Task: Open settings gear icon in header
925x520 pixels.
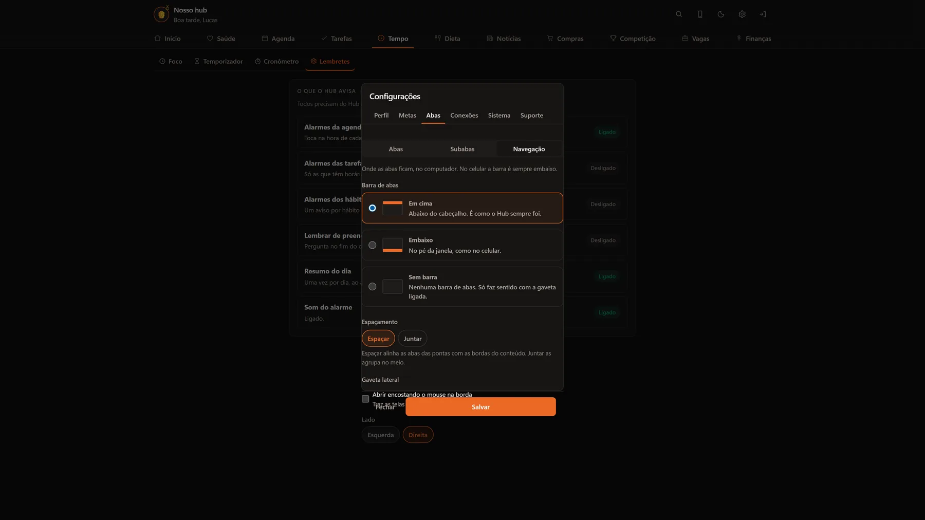Action: pos(742,14)
